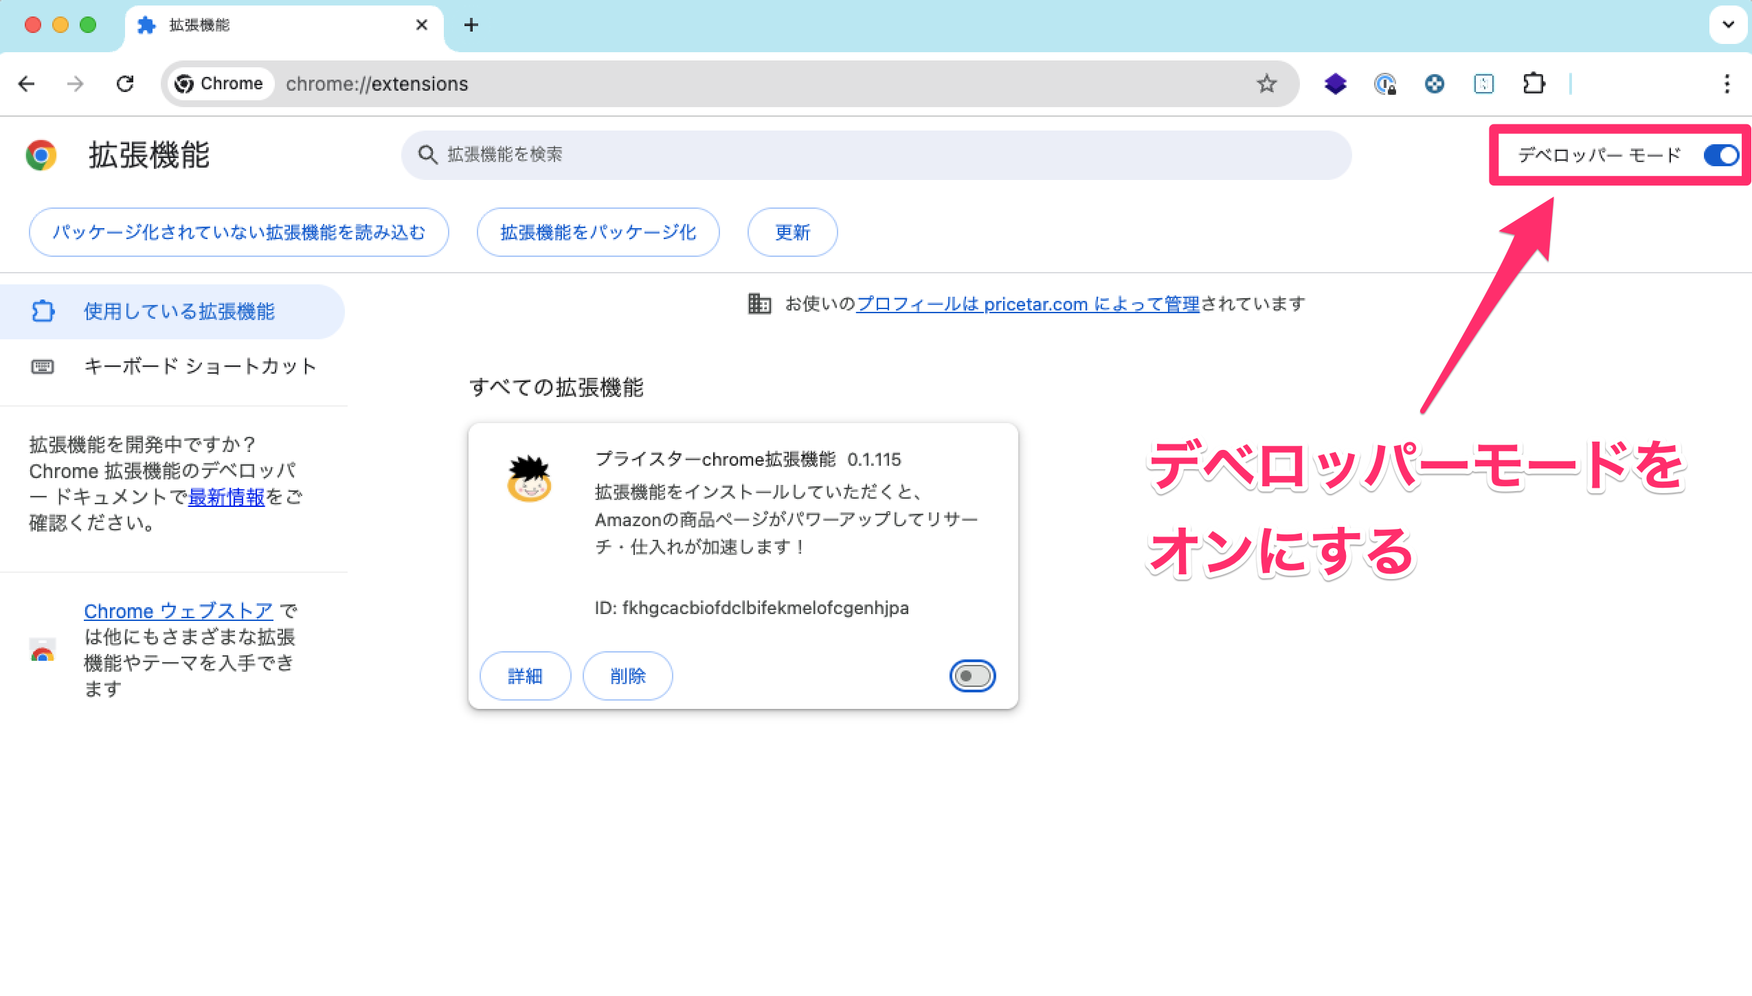Click the back navigation arrow
Image resolution: width=1752 pixels, height=996 pixels.
click(x=27, y=84)
